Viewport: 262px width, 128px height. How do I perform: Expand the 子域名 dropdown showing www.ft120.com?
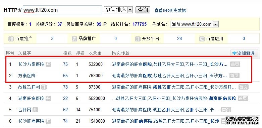point(194,24)
